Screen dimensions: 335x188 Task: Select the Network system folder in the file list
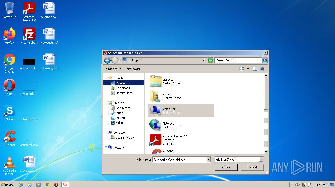coord(181,125)
